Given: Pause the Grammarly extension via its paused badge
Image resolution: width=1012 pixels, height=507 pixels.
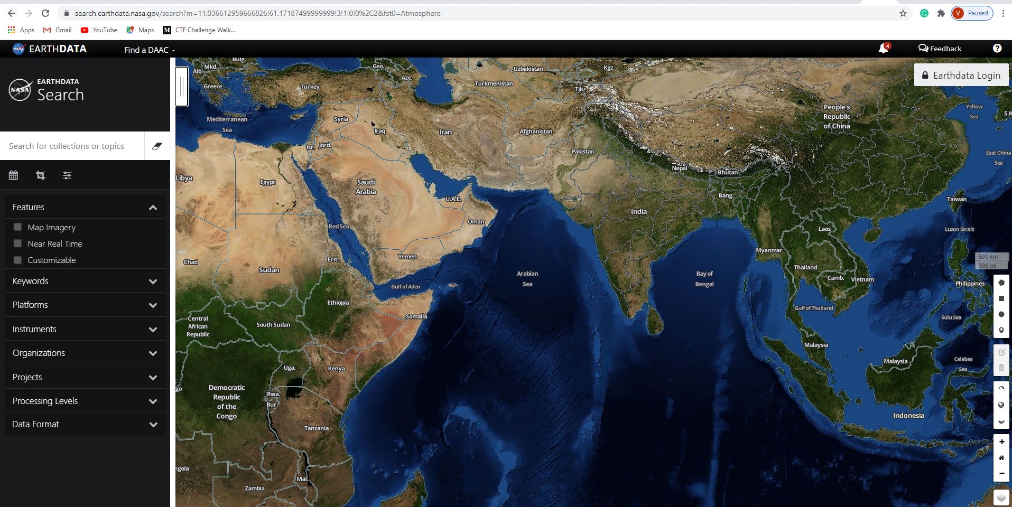Looking at the screenshot, I should click(x=972, y=13).
